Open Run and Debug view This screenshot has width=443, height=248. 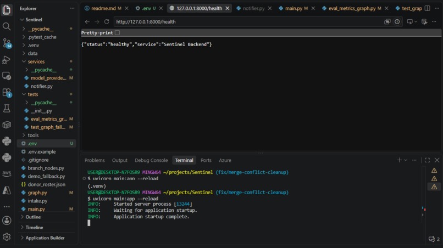pos(7,60)
